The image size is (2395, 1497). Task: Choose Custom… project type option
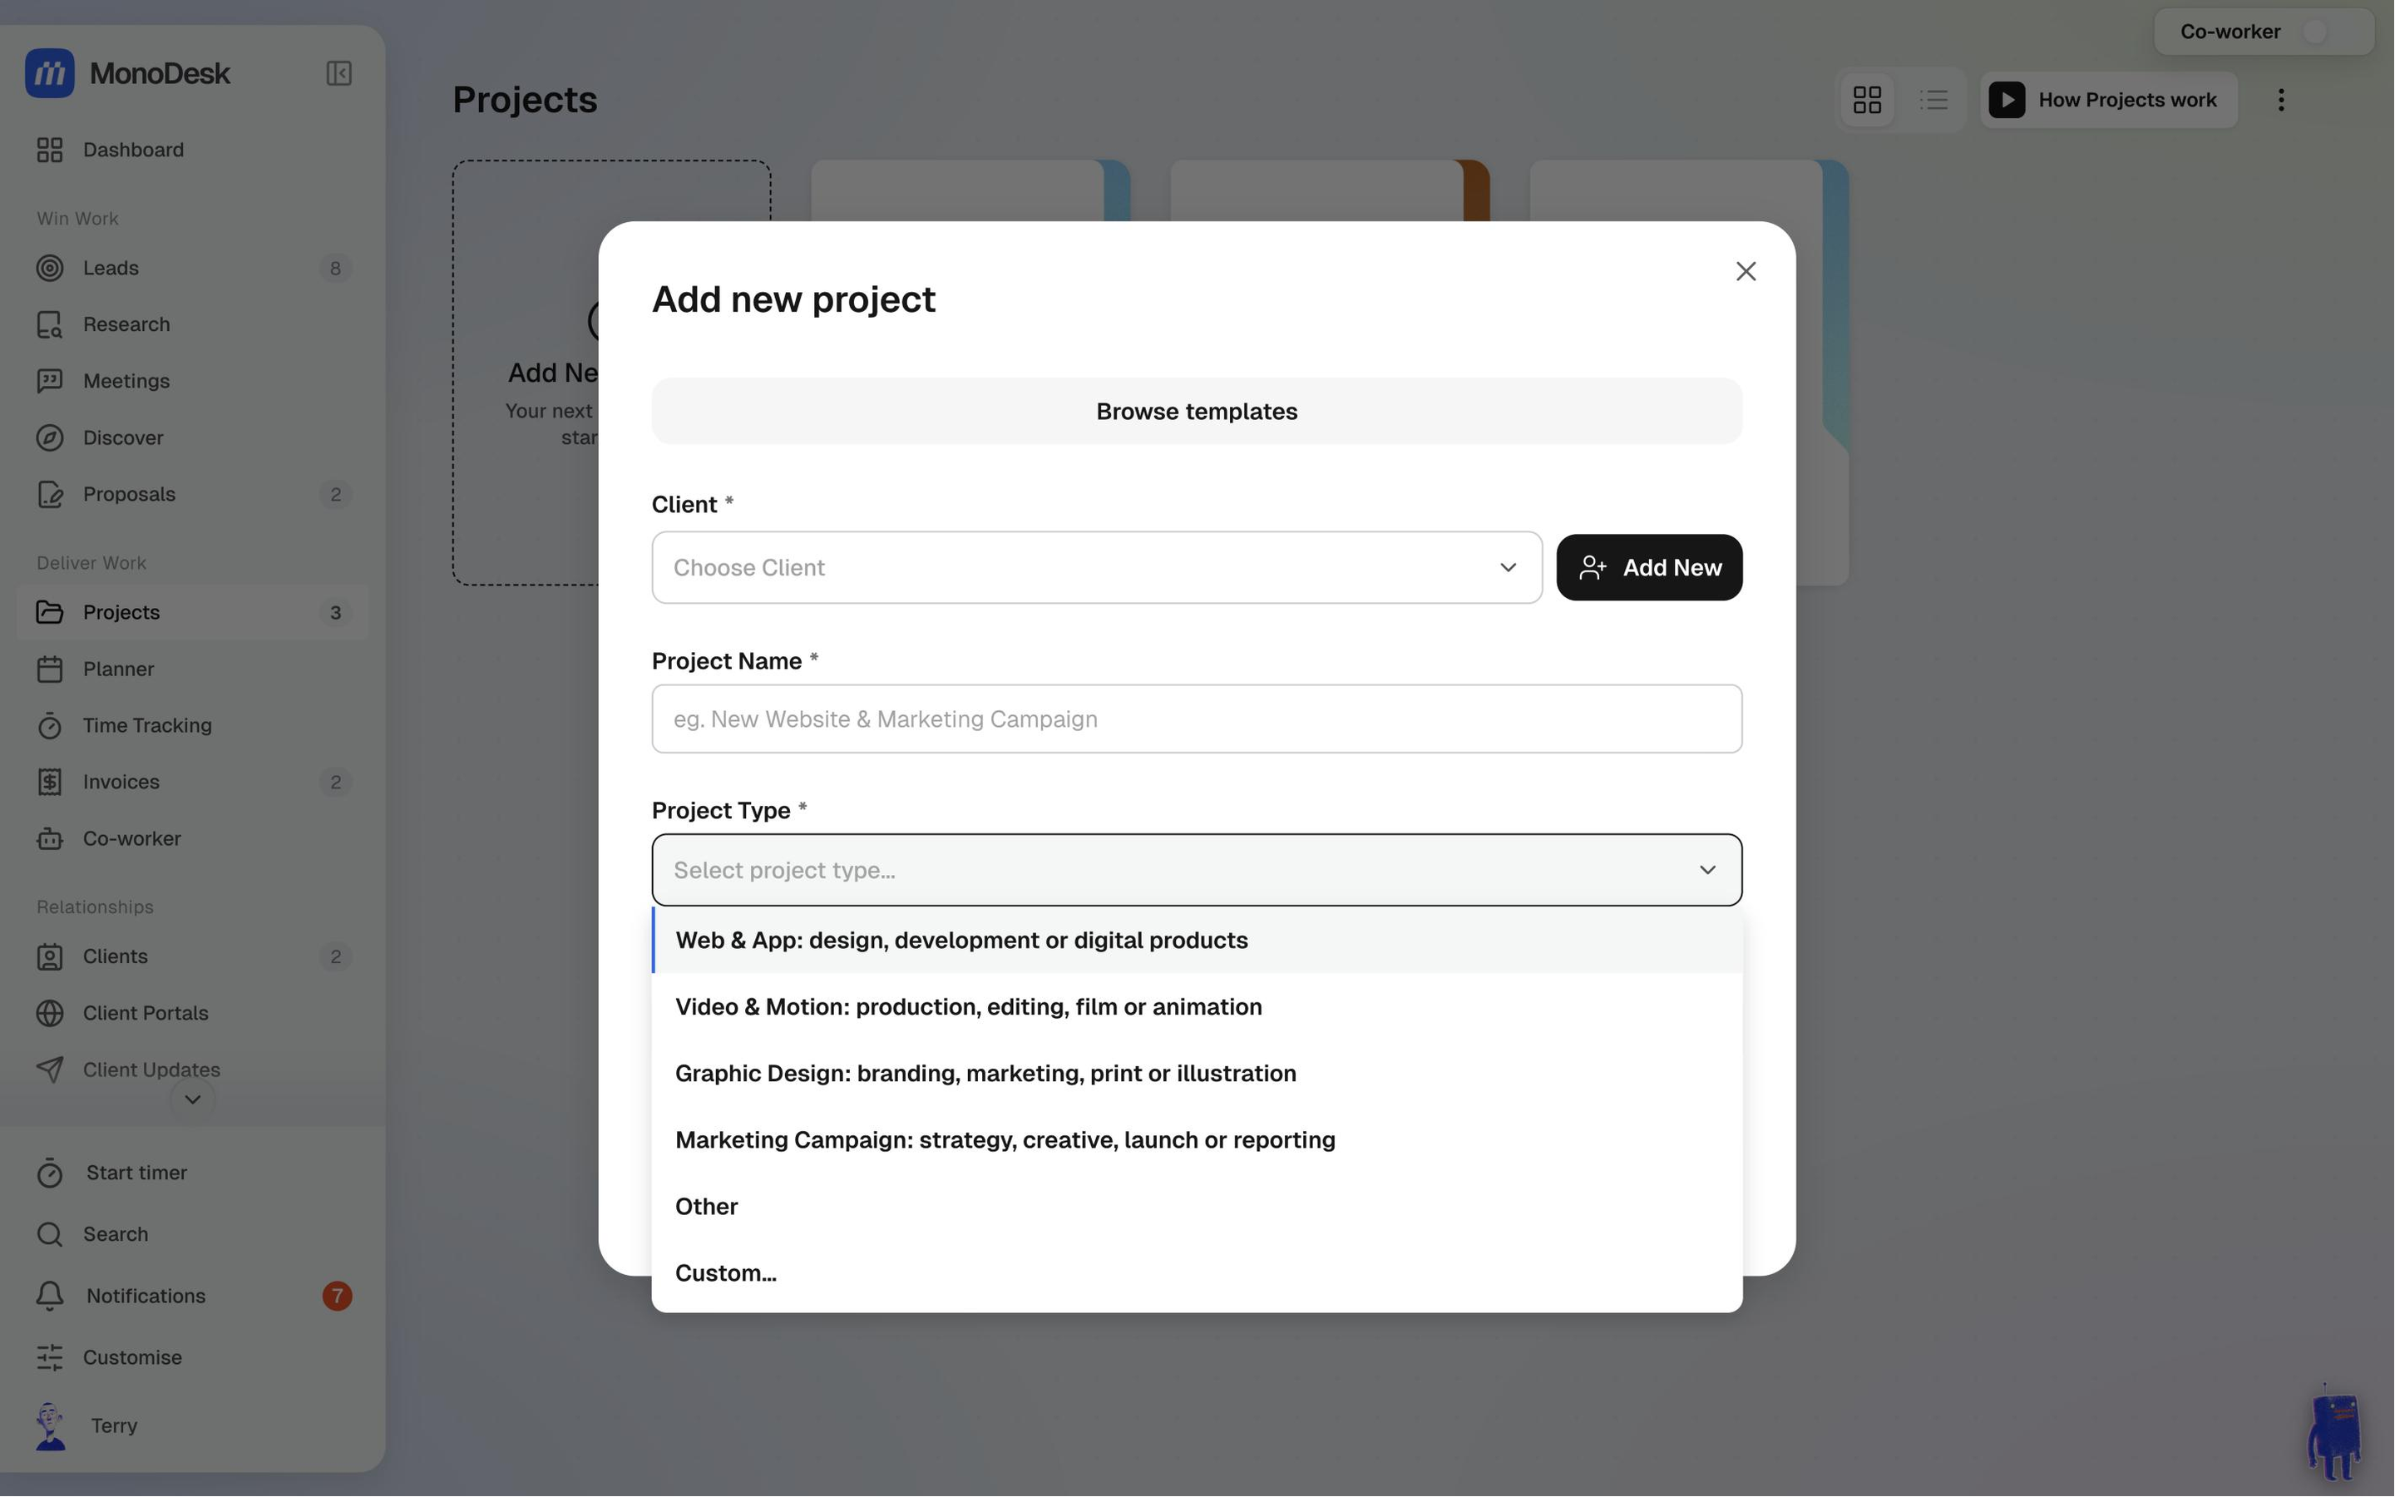click(x=1197, y=1273)
